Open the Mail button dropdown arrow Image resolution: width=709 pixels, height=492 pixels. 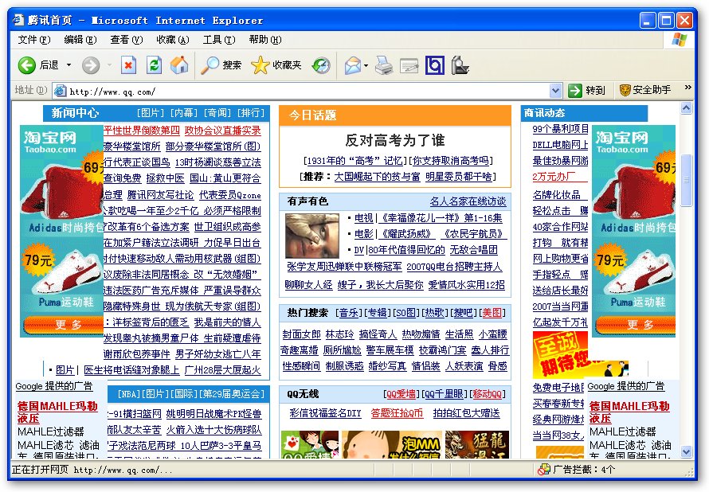pyautogui.click(x=366, y=65)
